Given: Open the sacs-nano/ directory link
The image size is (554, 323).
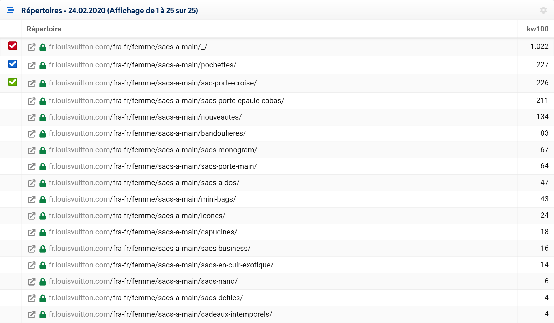Looking at the screenshot, I should [143, 281].
